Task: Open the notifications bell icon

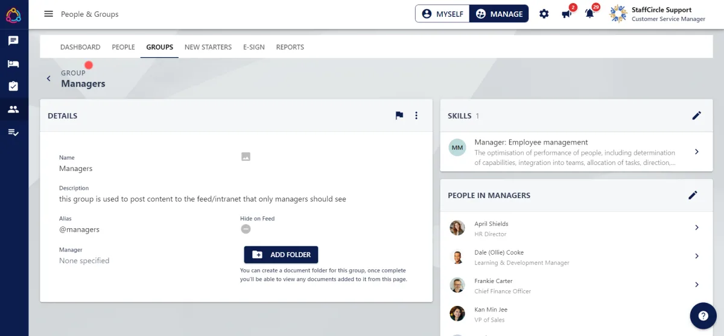Action: (590, 14)
